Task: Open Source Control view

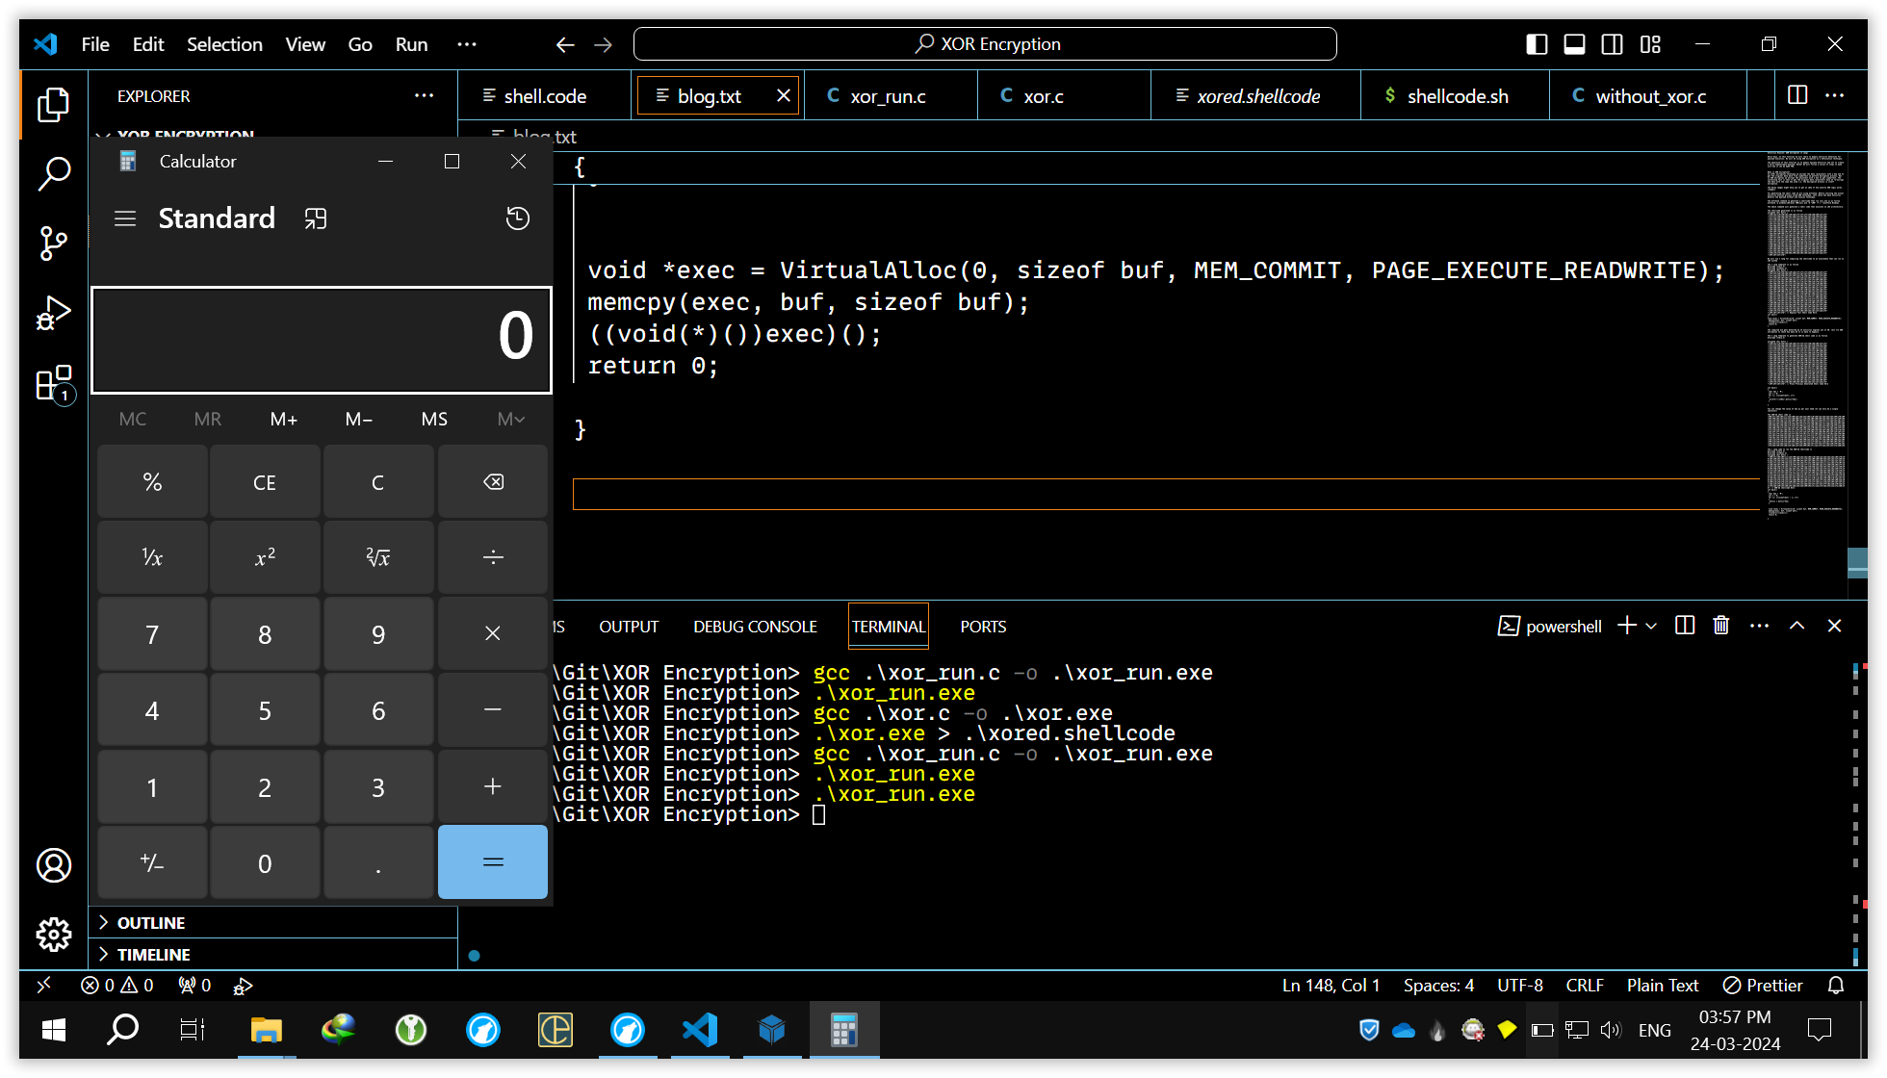Action: point(54,244)
